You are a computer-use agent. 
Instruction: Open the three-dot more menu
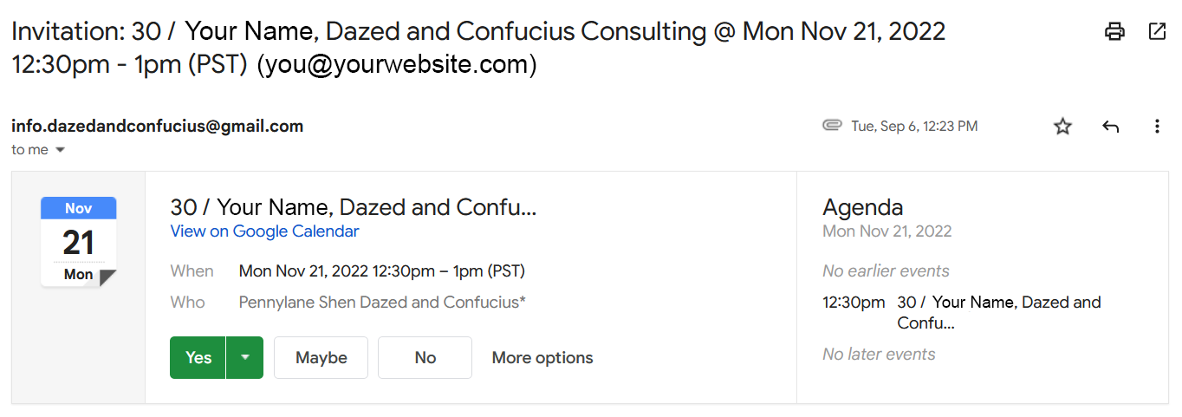tap(1157, 127)
